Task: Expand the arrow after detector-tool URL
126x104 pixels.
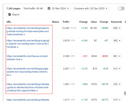Action: (22, 60)
